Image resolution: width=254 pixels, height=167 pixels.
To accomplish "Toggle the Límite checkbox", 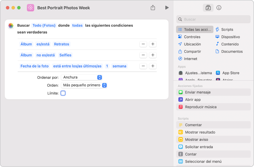I will point(63,93).
